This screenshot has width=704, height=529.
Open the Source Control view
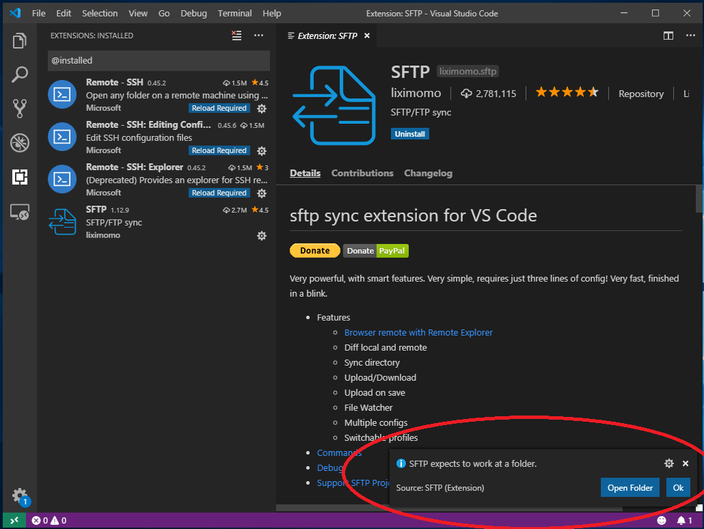(20, 108)
